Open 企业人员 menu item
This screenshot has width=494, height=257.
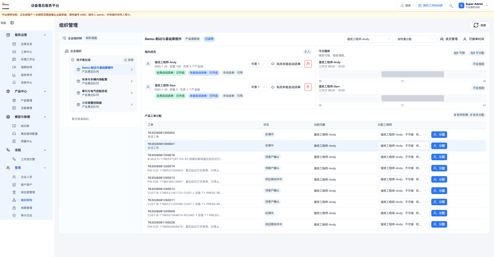pos(27,177)
